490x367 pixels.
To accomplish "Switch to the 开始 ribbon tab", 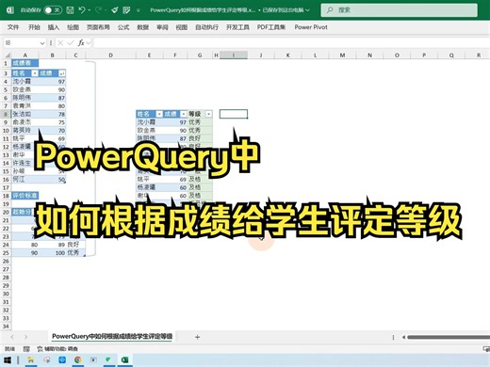I will pos(34,27).
